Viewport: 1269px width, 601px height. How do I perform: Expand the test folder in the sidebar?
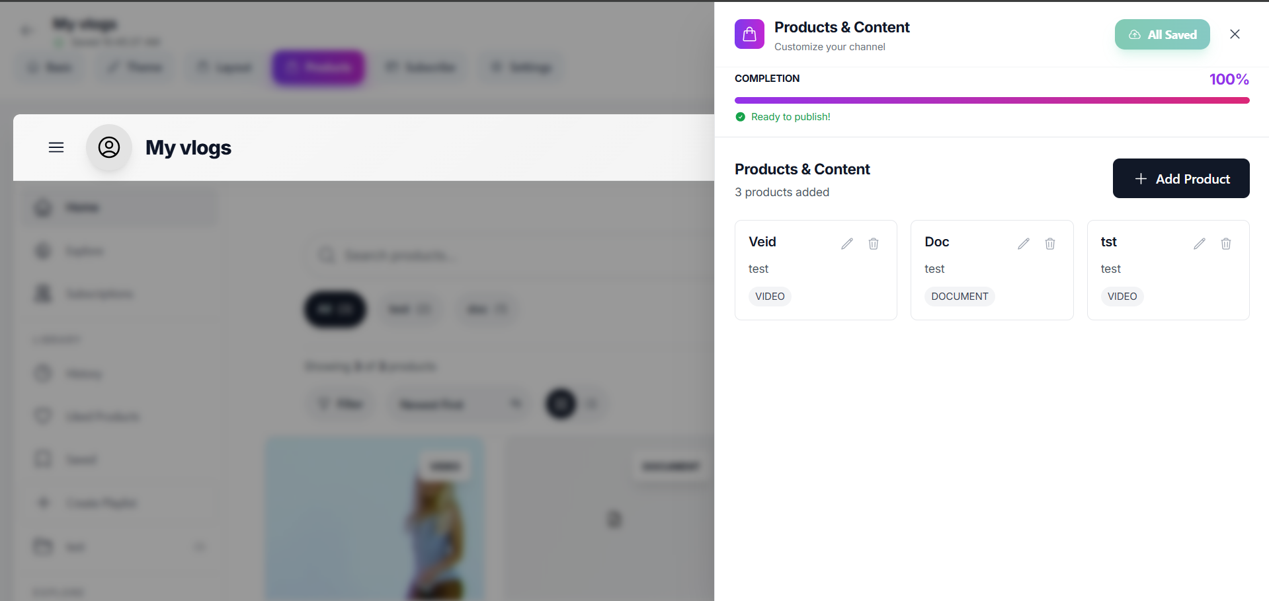200,547
